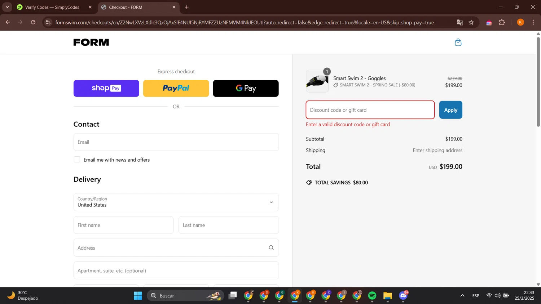Select the Checkout - FORM tab
This screenshot has width=541, height=304.
(138, 7)
